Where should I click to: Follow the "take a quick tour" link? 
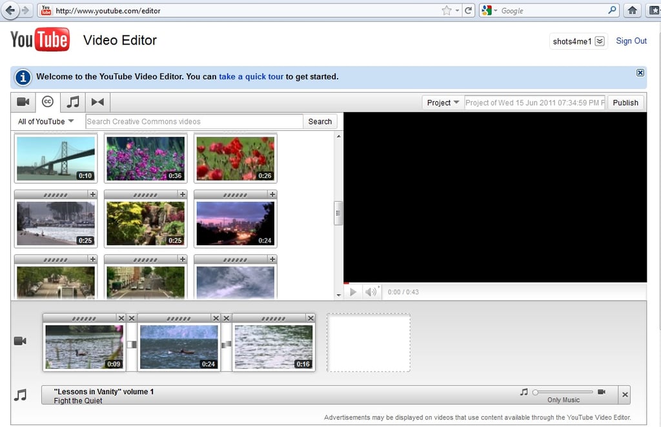click(250, 76)
